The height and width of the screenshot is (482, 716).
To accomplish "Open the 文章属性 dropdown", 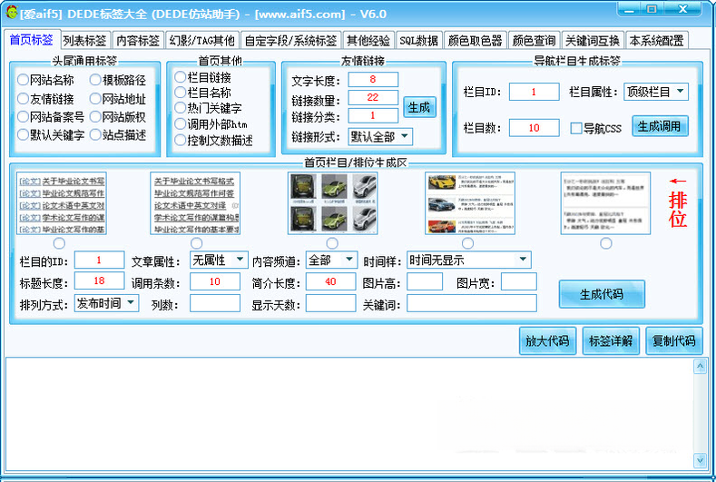I will (x=219, y=261).
